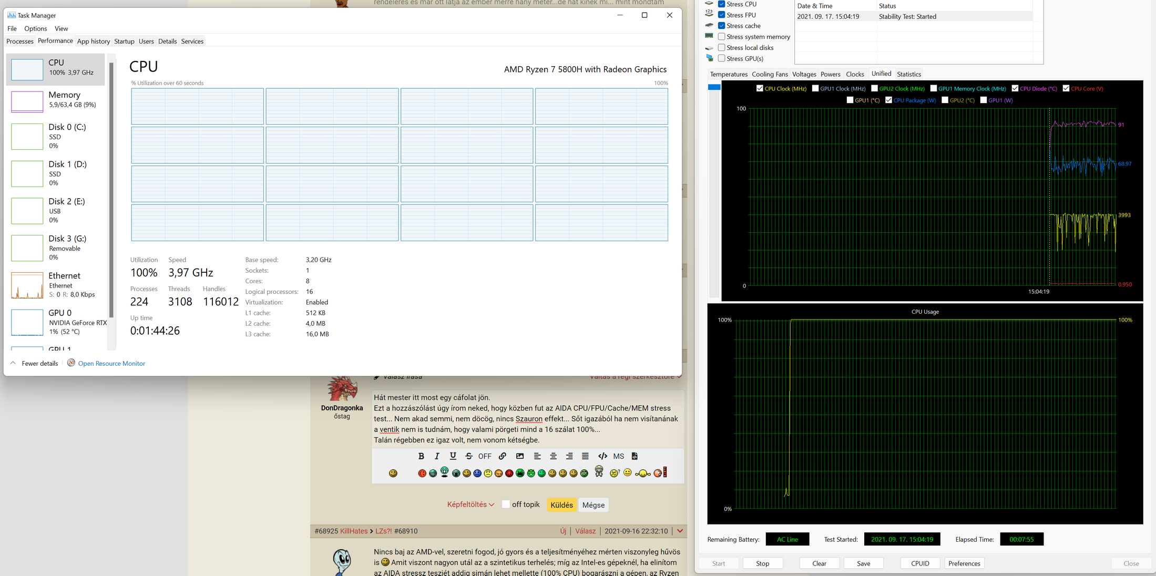The image size is (1156, 576).
Task: Uncheck the Stress FPU option
Action: coord(722,15)
